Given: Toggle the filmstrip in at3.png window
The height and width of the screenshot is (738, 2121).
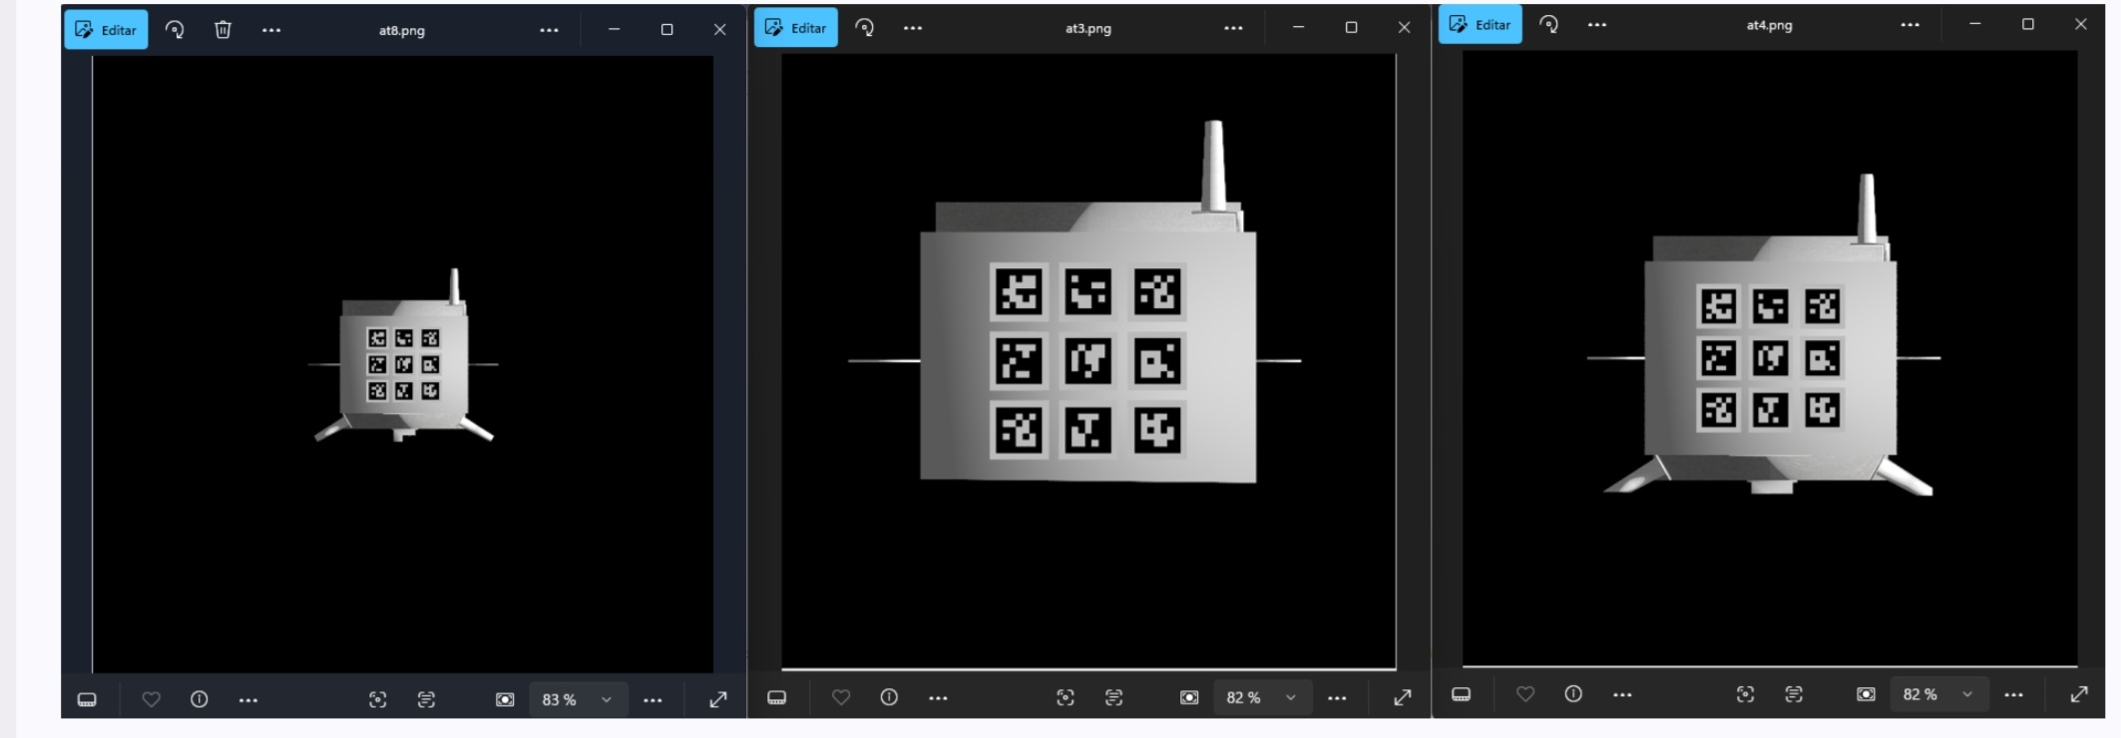Looking at the screenshot, I should 777,697.
